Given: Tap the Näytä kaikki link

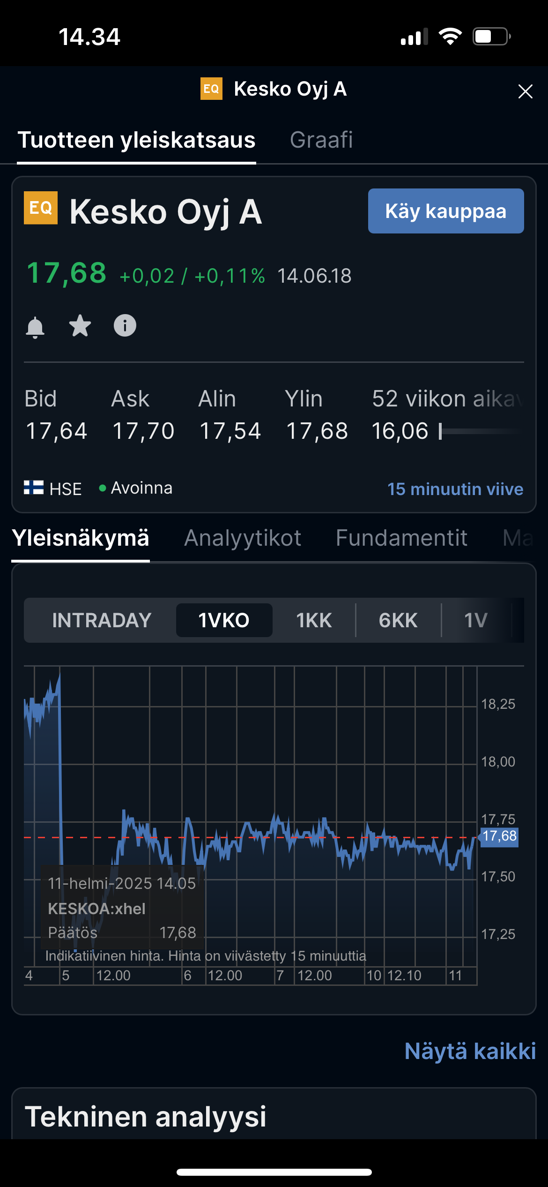Looking at the screenshot, I should pos(470,1051).
